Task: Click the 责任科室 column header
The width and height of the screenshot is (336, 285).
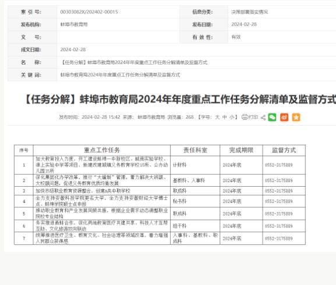Action: tap(195, 150)
